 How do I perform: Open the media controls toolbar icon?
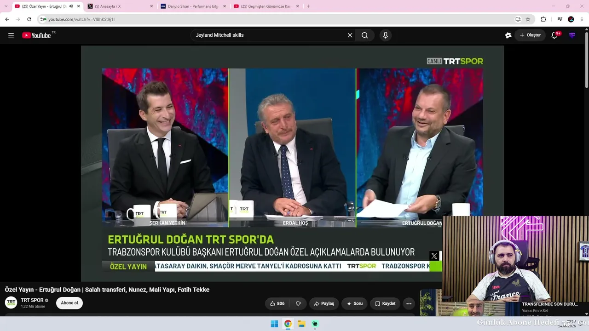(x=560, y=19)
